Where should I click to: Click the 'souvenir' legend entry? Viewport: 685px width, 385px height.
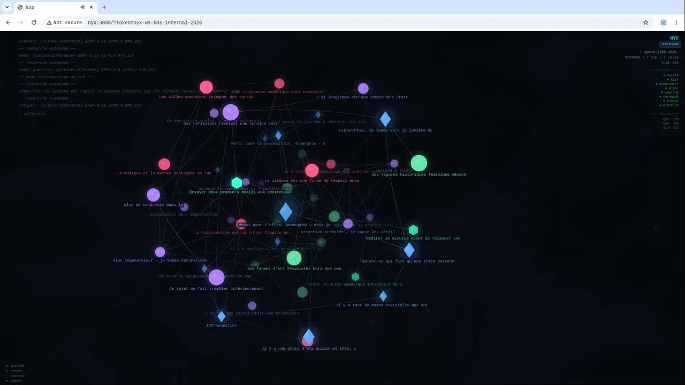click(x=16, y=375)
